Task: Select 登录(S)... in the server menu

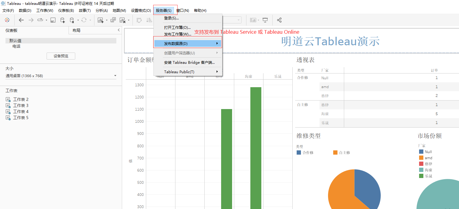Action: (x=171, y=18)
